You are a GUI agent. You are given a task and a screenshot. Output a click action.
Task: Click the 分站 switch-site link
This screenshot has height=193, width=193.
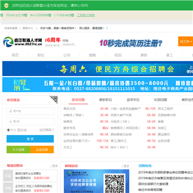(x=69, y=44)
